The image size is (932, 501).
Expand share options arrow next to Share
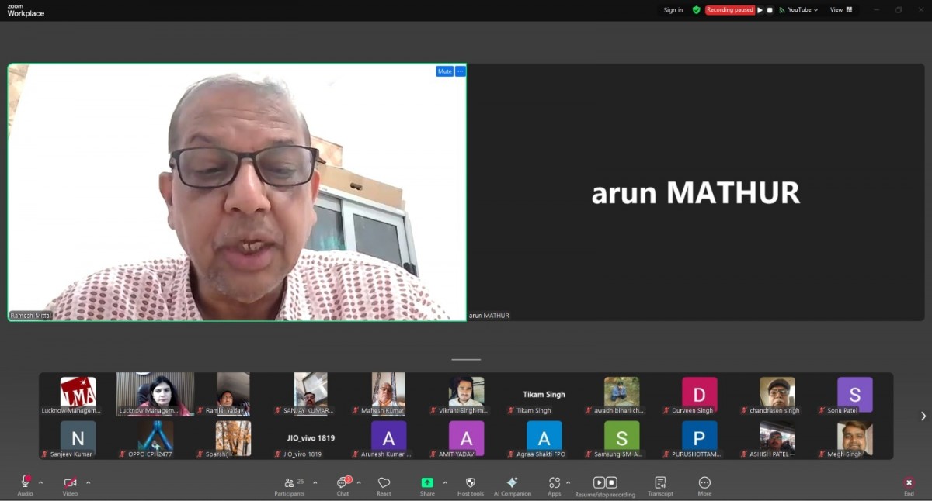tap(445, 482)
